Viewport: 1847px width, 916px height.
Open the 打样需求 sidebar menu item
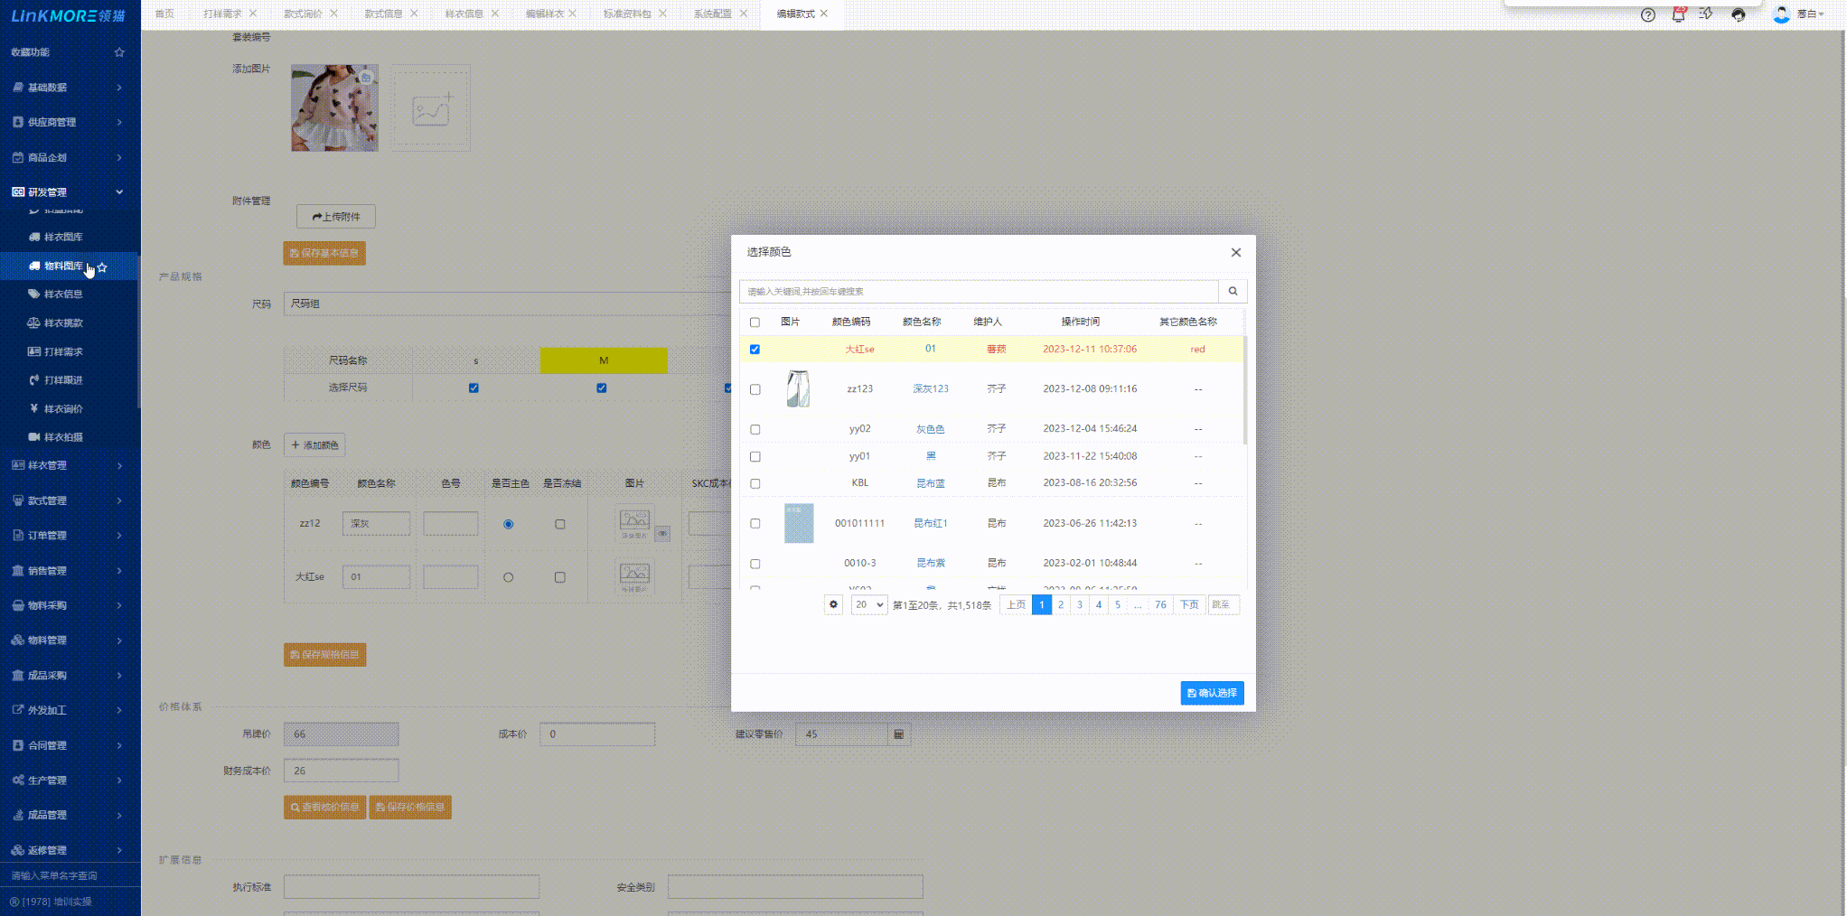(x=63, y=351)
